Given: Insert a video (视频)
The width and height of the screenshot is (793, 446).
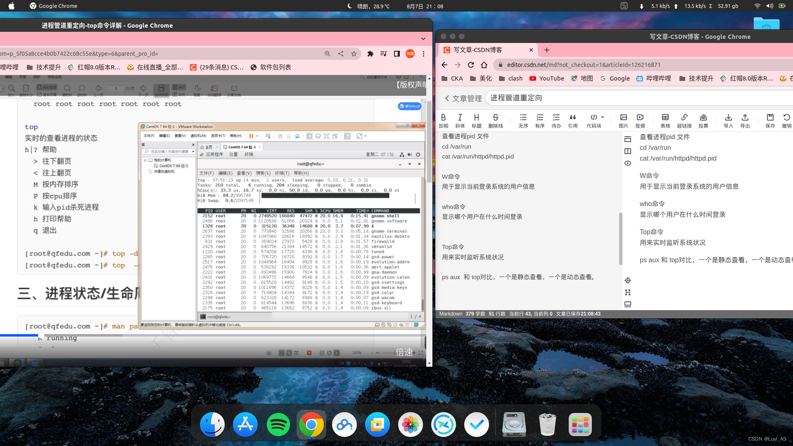Looking at the screenshot, I should pyautogui.click(x=640, y=121).
